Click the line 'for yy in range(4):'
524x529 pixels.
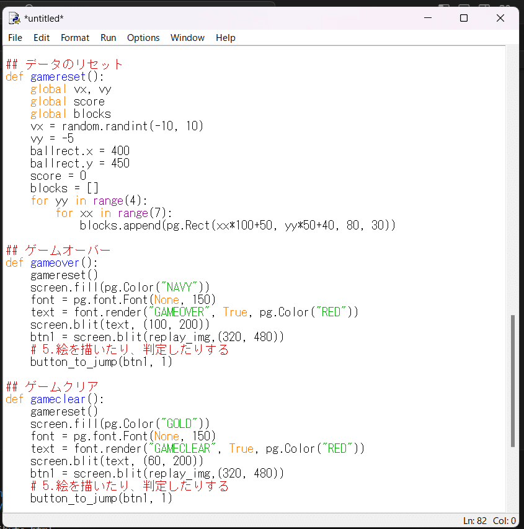[x=89, y=201]
